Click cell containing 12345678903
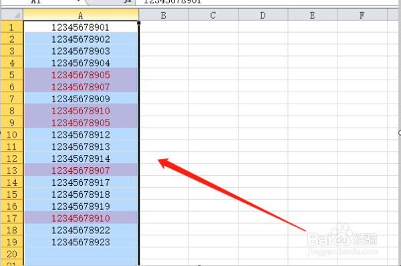 (81, 51)
